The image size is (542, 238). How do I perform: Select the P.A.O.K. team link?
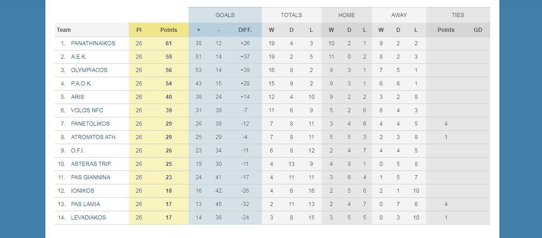(x=81, y=84)
